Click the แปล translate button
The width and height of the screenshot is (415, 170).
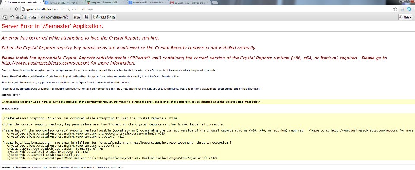click(77, 17)
